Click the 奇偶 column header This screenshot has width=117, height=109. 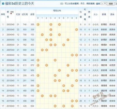104,14
